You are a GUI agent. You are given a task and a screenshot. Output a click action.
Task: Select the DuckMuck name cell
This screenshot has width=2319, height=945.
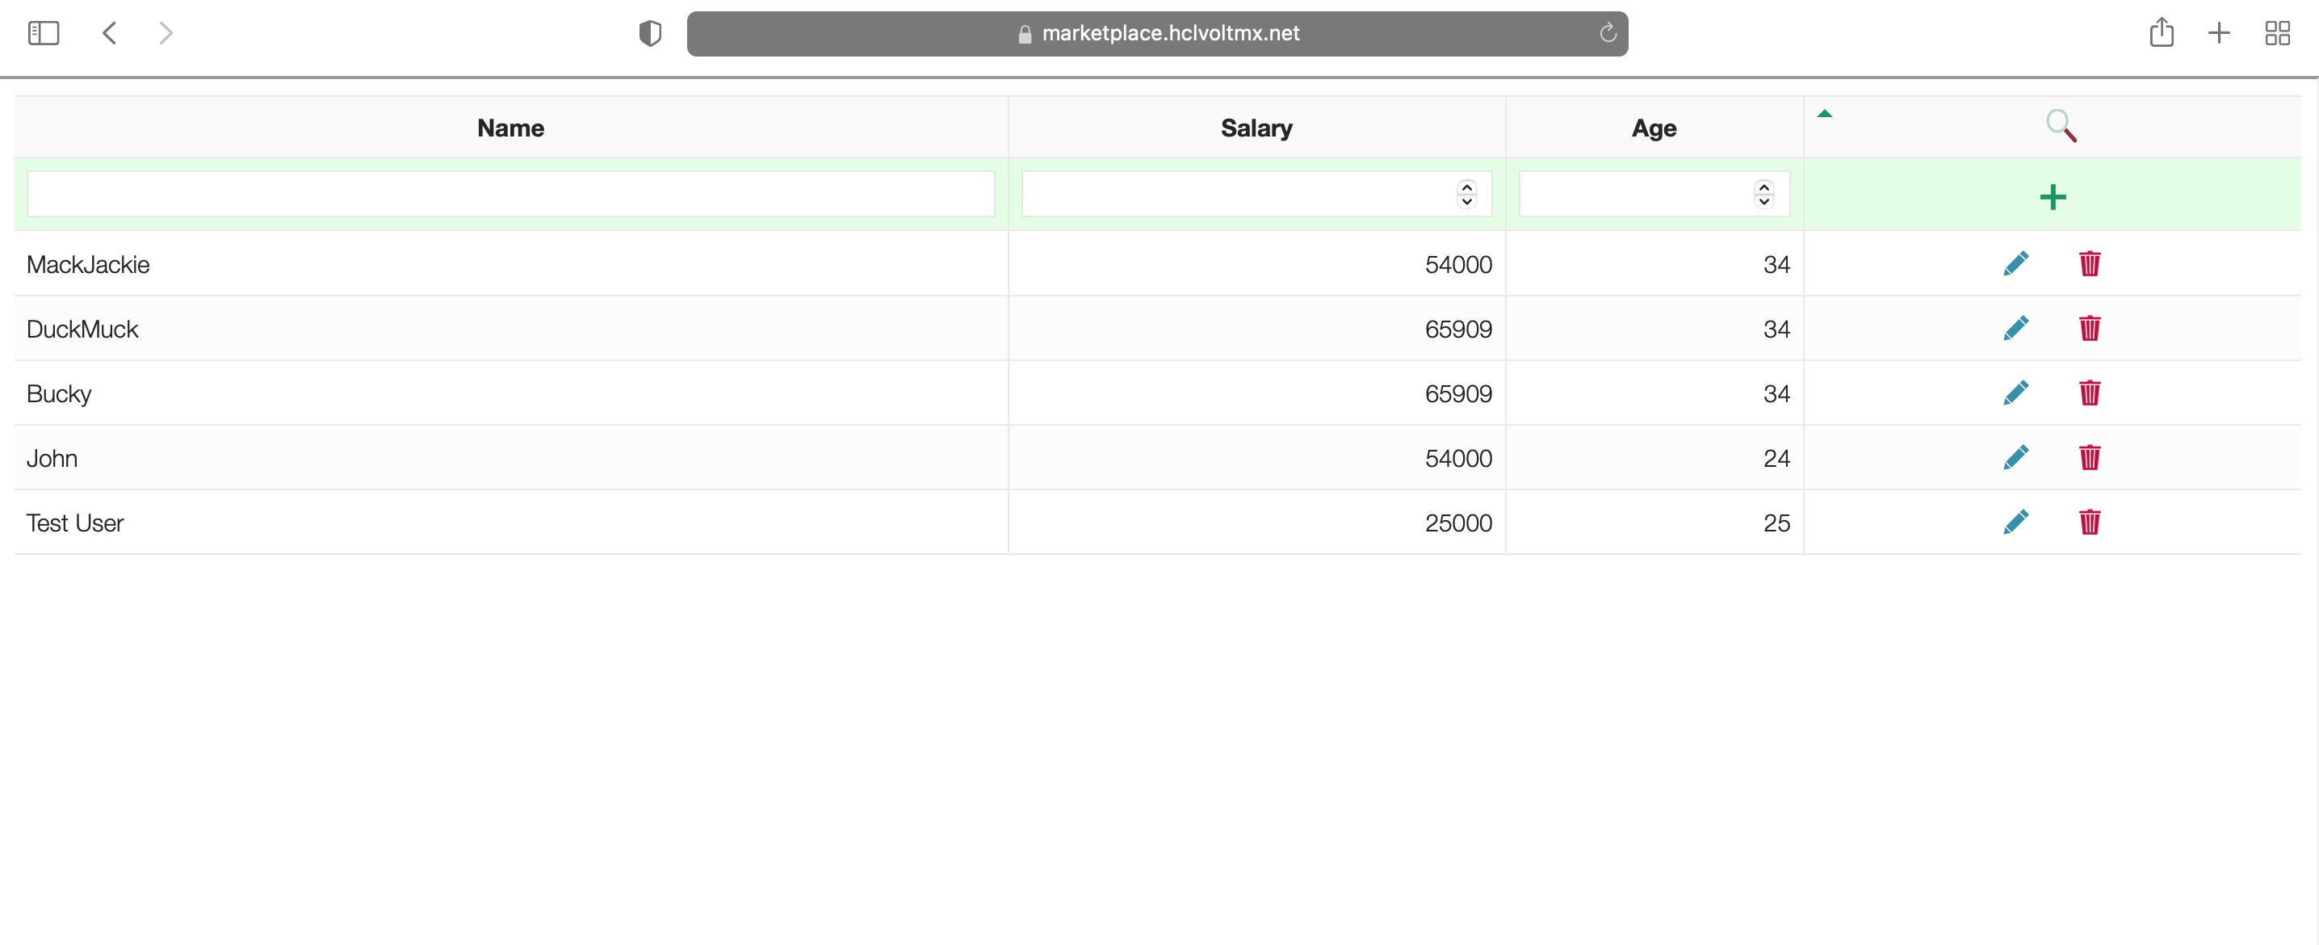(510, 329)
